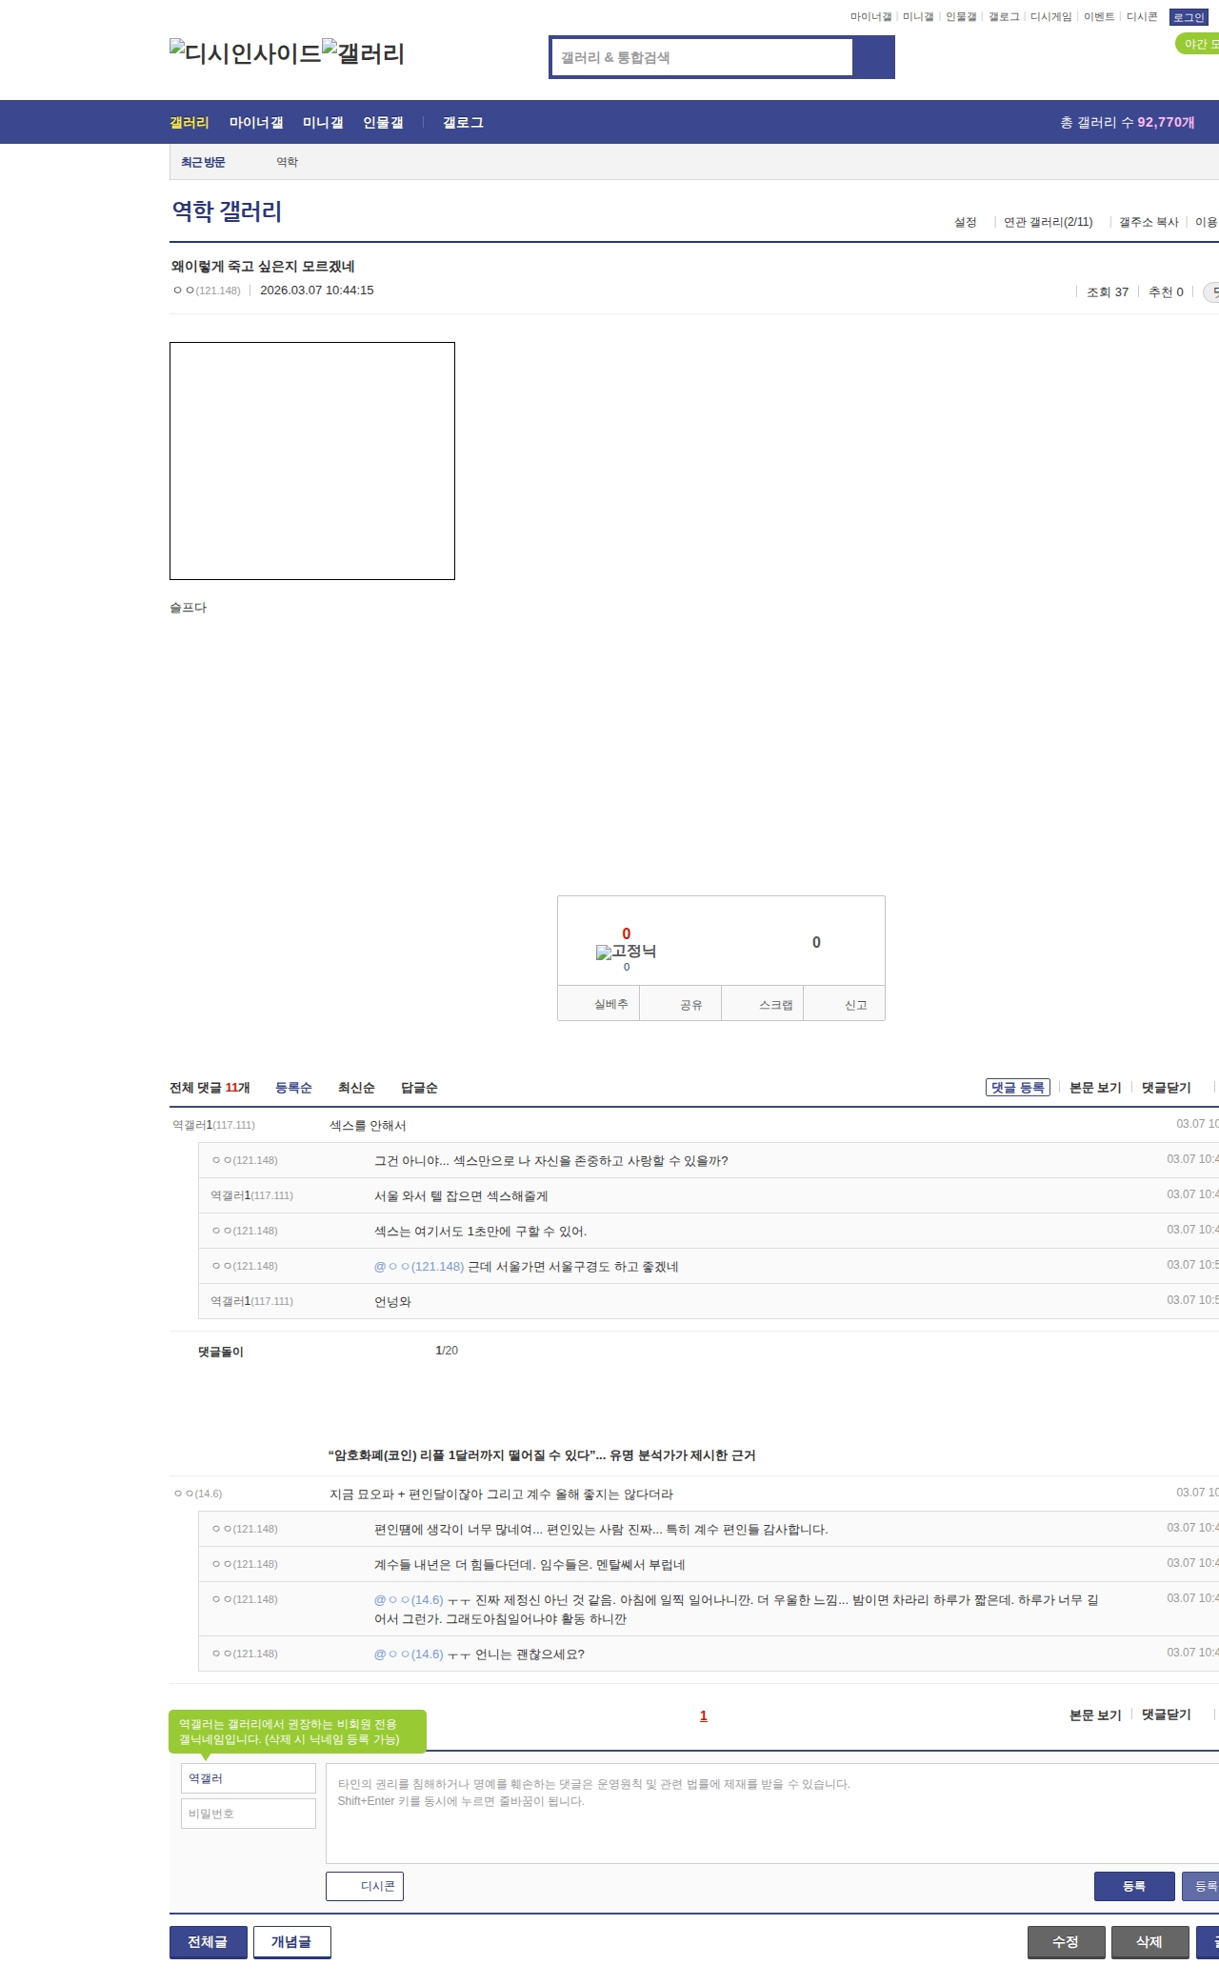Screen dimensions: 1219x1985
Task: Click 갤주소 복사
Action: click(1149, 222)
